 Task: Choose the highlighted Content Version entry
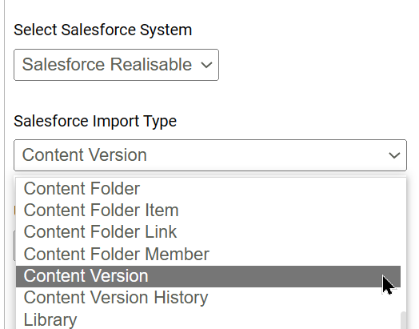(x=208, y=276)
